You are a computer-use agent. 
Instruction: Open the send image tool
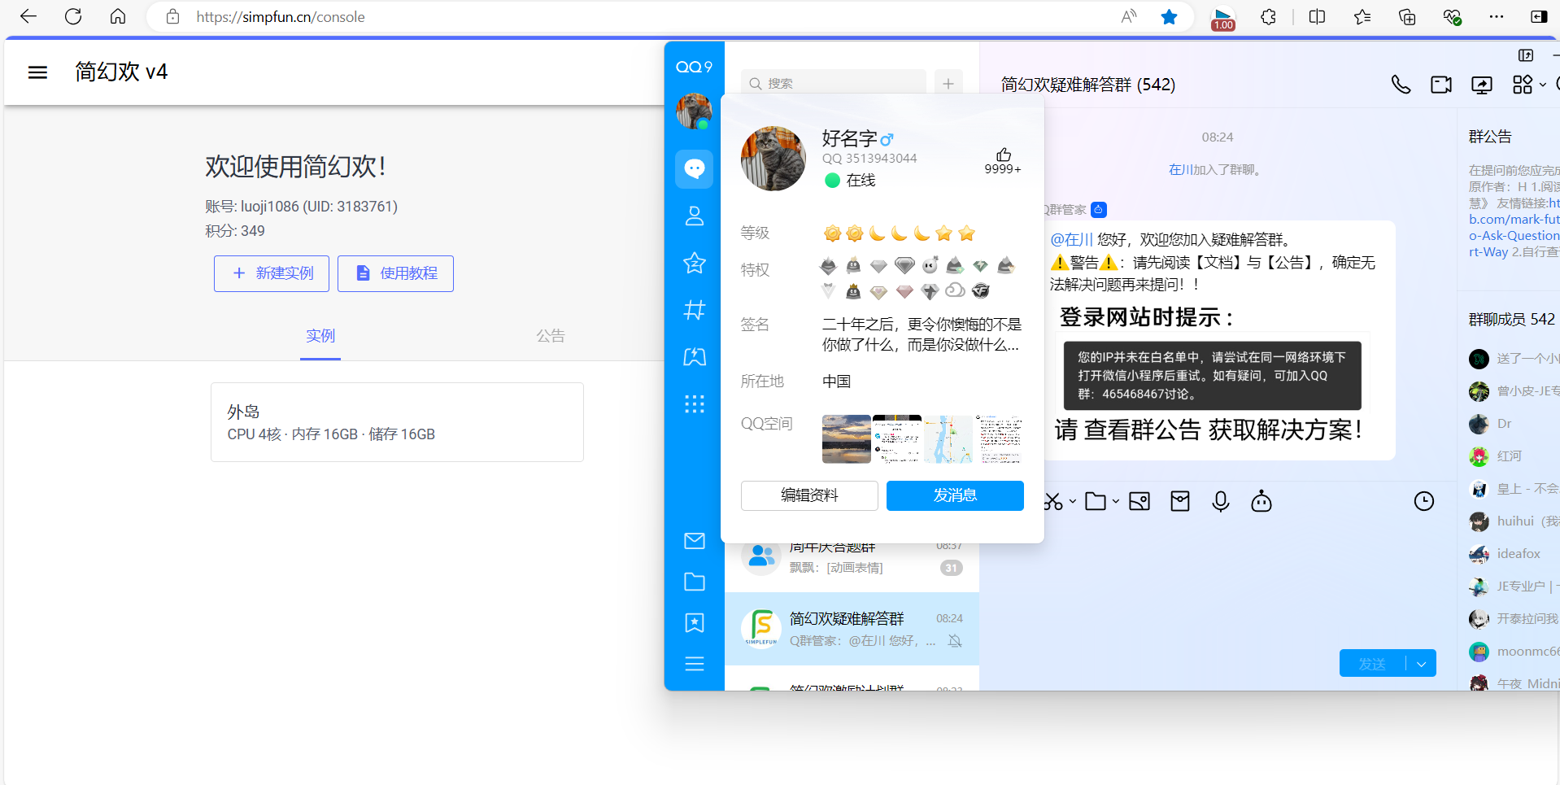(x=1139, y=502)
